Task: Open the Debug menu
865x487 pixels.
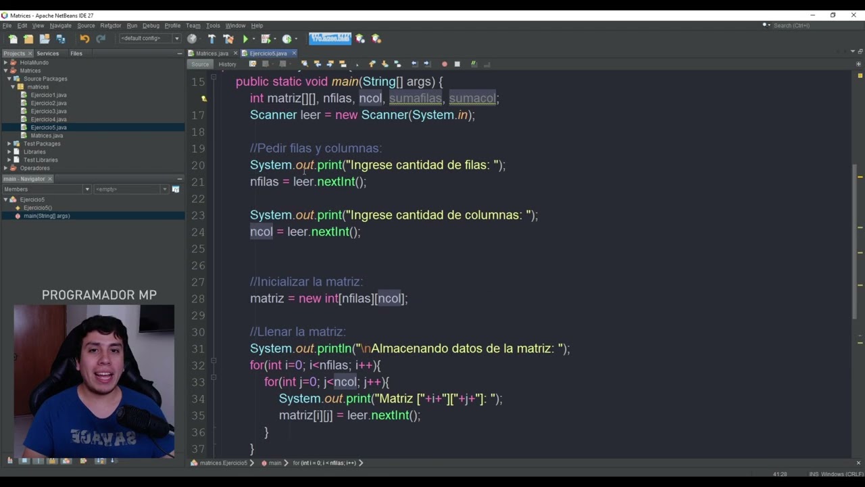Action: [x=151, y=26]
